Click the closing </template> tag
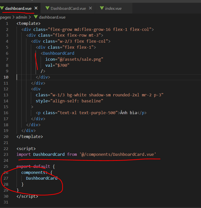This screenshot has height=208, width=201. tap(30, 137)
